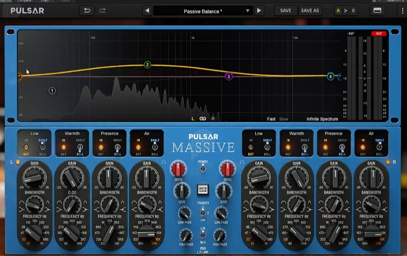Click the left output GAIN knob under DRIVE
Screen dimensions: 407x256
(182, 191)
